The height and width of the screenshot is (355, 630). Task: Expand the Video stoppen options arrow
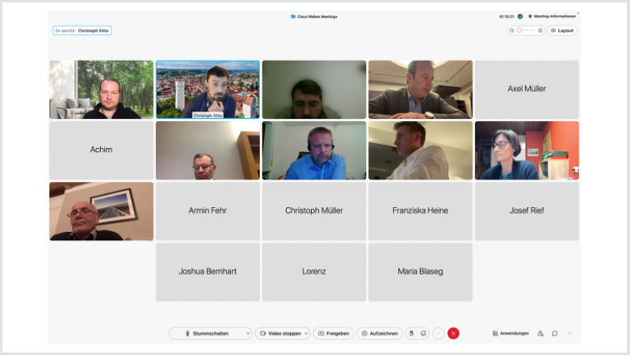305,333
